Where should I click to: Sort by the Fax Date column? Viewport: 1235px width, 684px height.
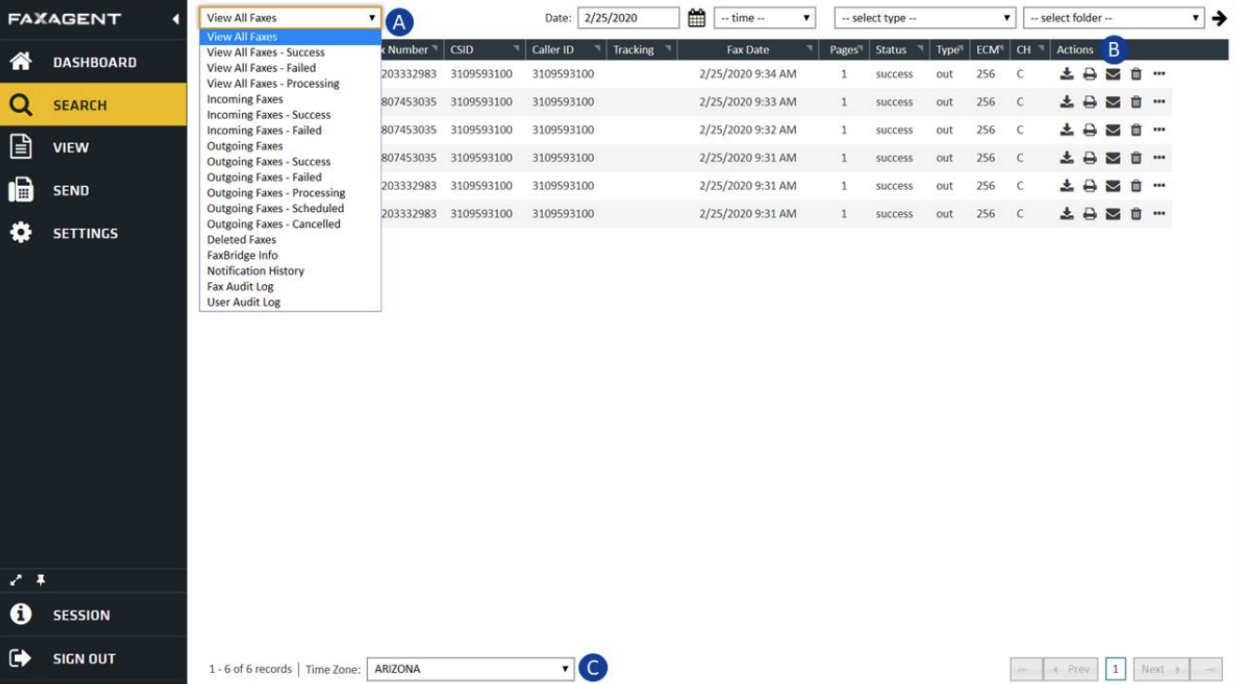750,50
